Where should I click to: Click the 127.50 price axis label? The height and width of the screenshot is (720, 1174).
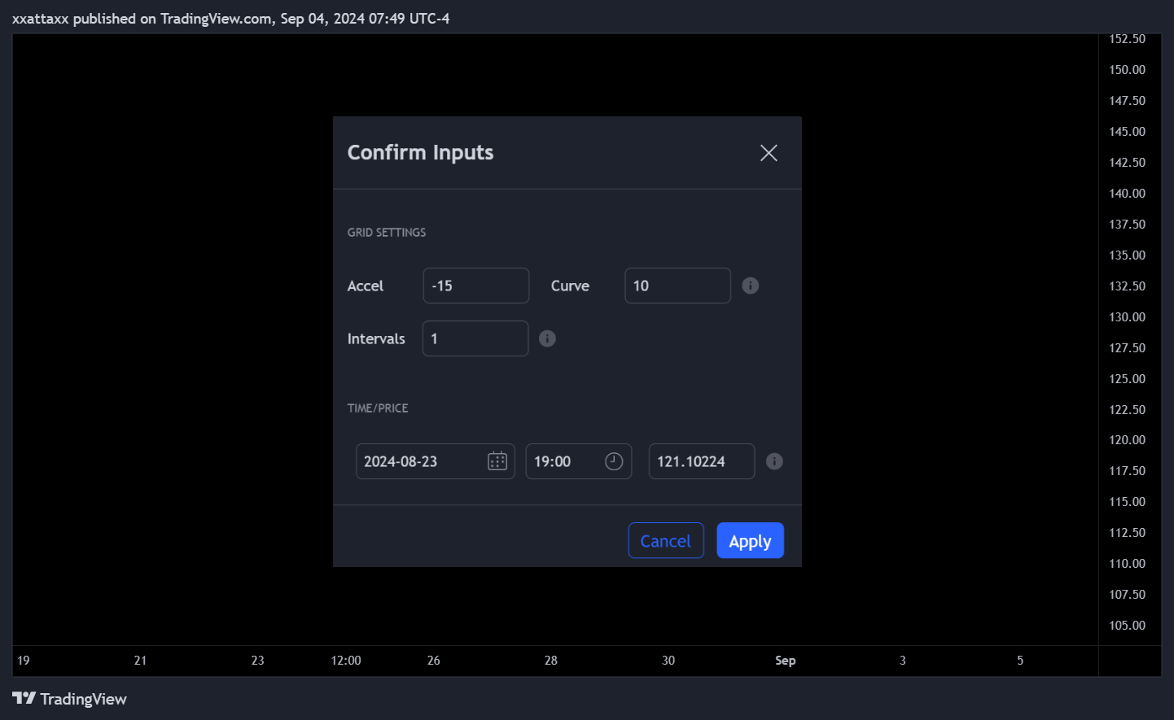click(1127, 348)
